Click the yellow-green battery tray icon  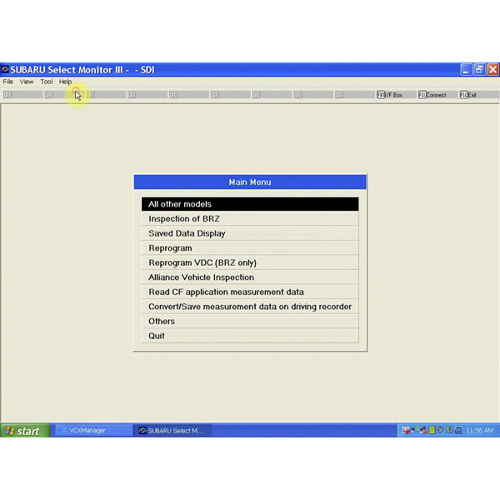click(x=432, y=430)
